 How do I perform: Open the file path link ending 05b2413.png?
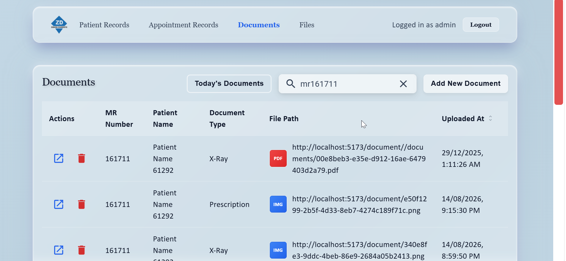(360, 250)
